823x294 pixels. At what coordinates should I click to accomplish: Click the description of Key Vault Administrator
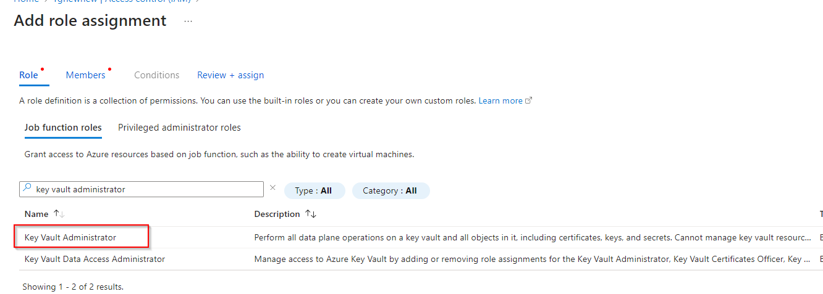tap(531, 237)
